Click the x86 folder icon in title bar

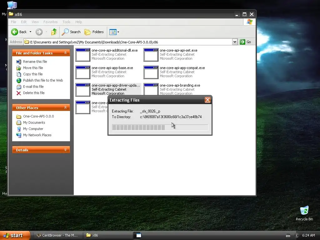(11, 14)
